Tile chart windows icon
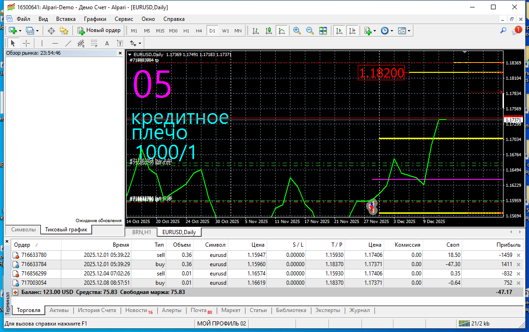The image size is (529, 332). [x=323, y=31]
